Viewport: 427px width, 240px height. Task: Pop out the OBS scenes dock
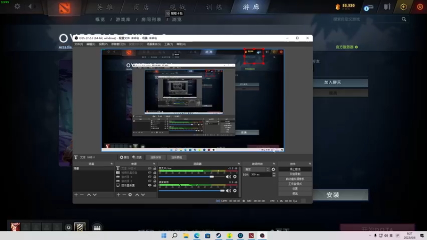coord(112,164)
